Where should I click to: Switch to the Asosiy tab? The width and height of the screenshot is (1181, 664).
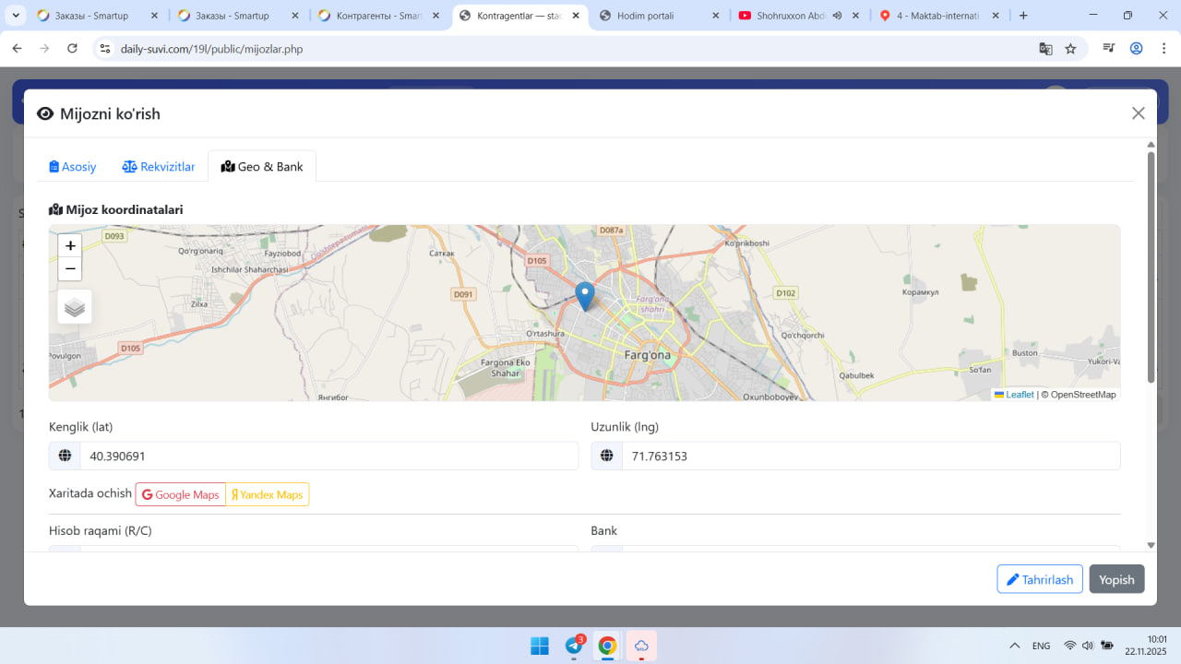coord(73,167)
